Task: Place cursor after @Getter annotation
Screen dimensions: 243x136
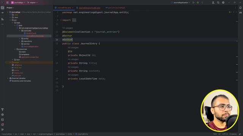Action: point(72,36)
